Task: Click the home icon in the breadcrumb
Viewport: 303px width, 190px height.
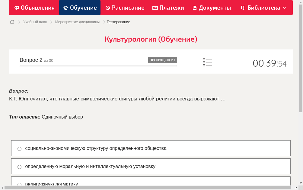Action: 12,22
